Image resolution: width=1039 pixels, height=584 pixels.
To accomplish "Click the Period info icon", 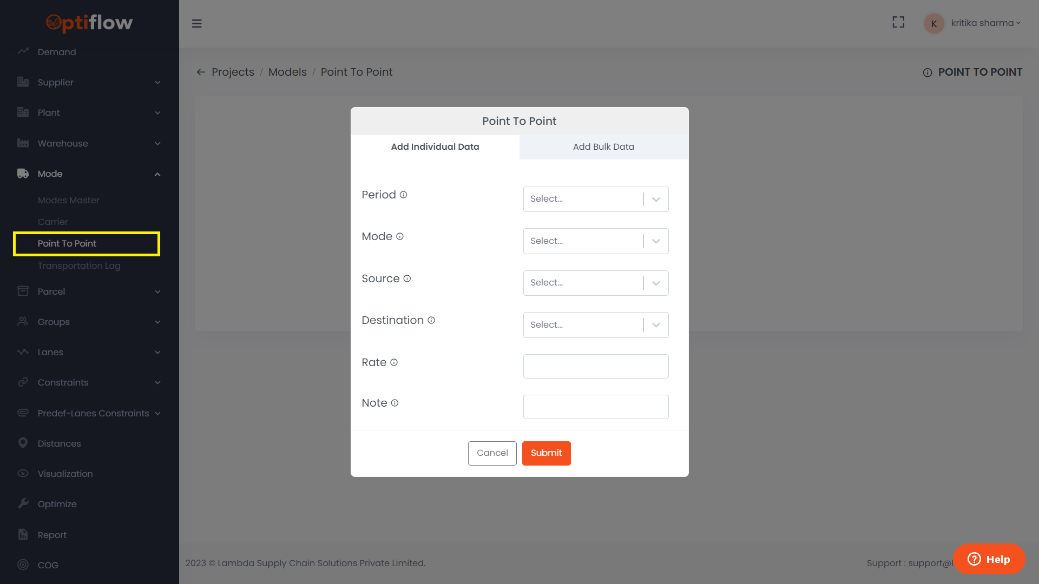I will point(403,195).
